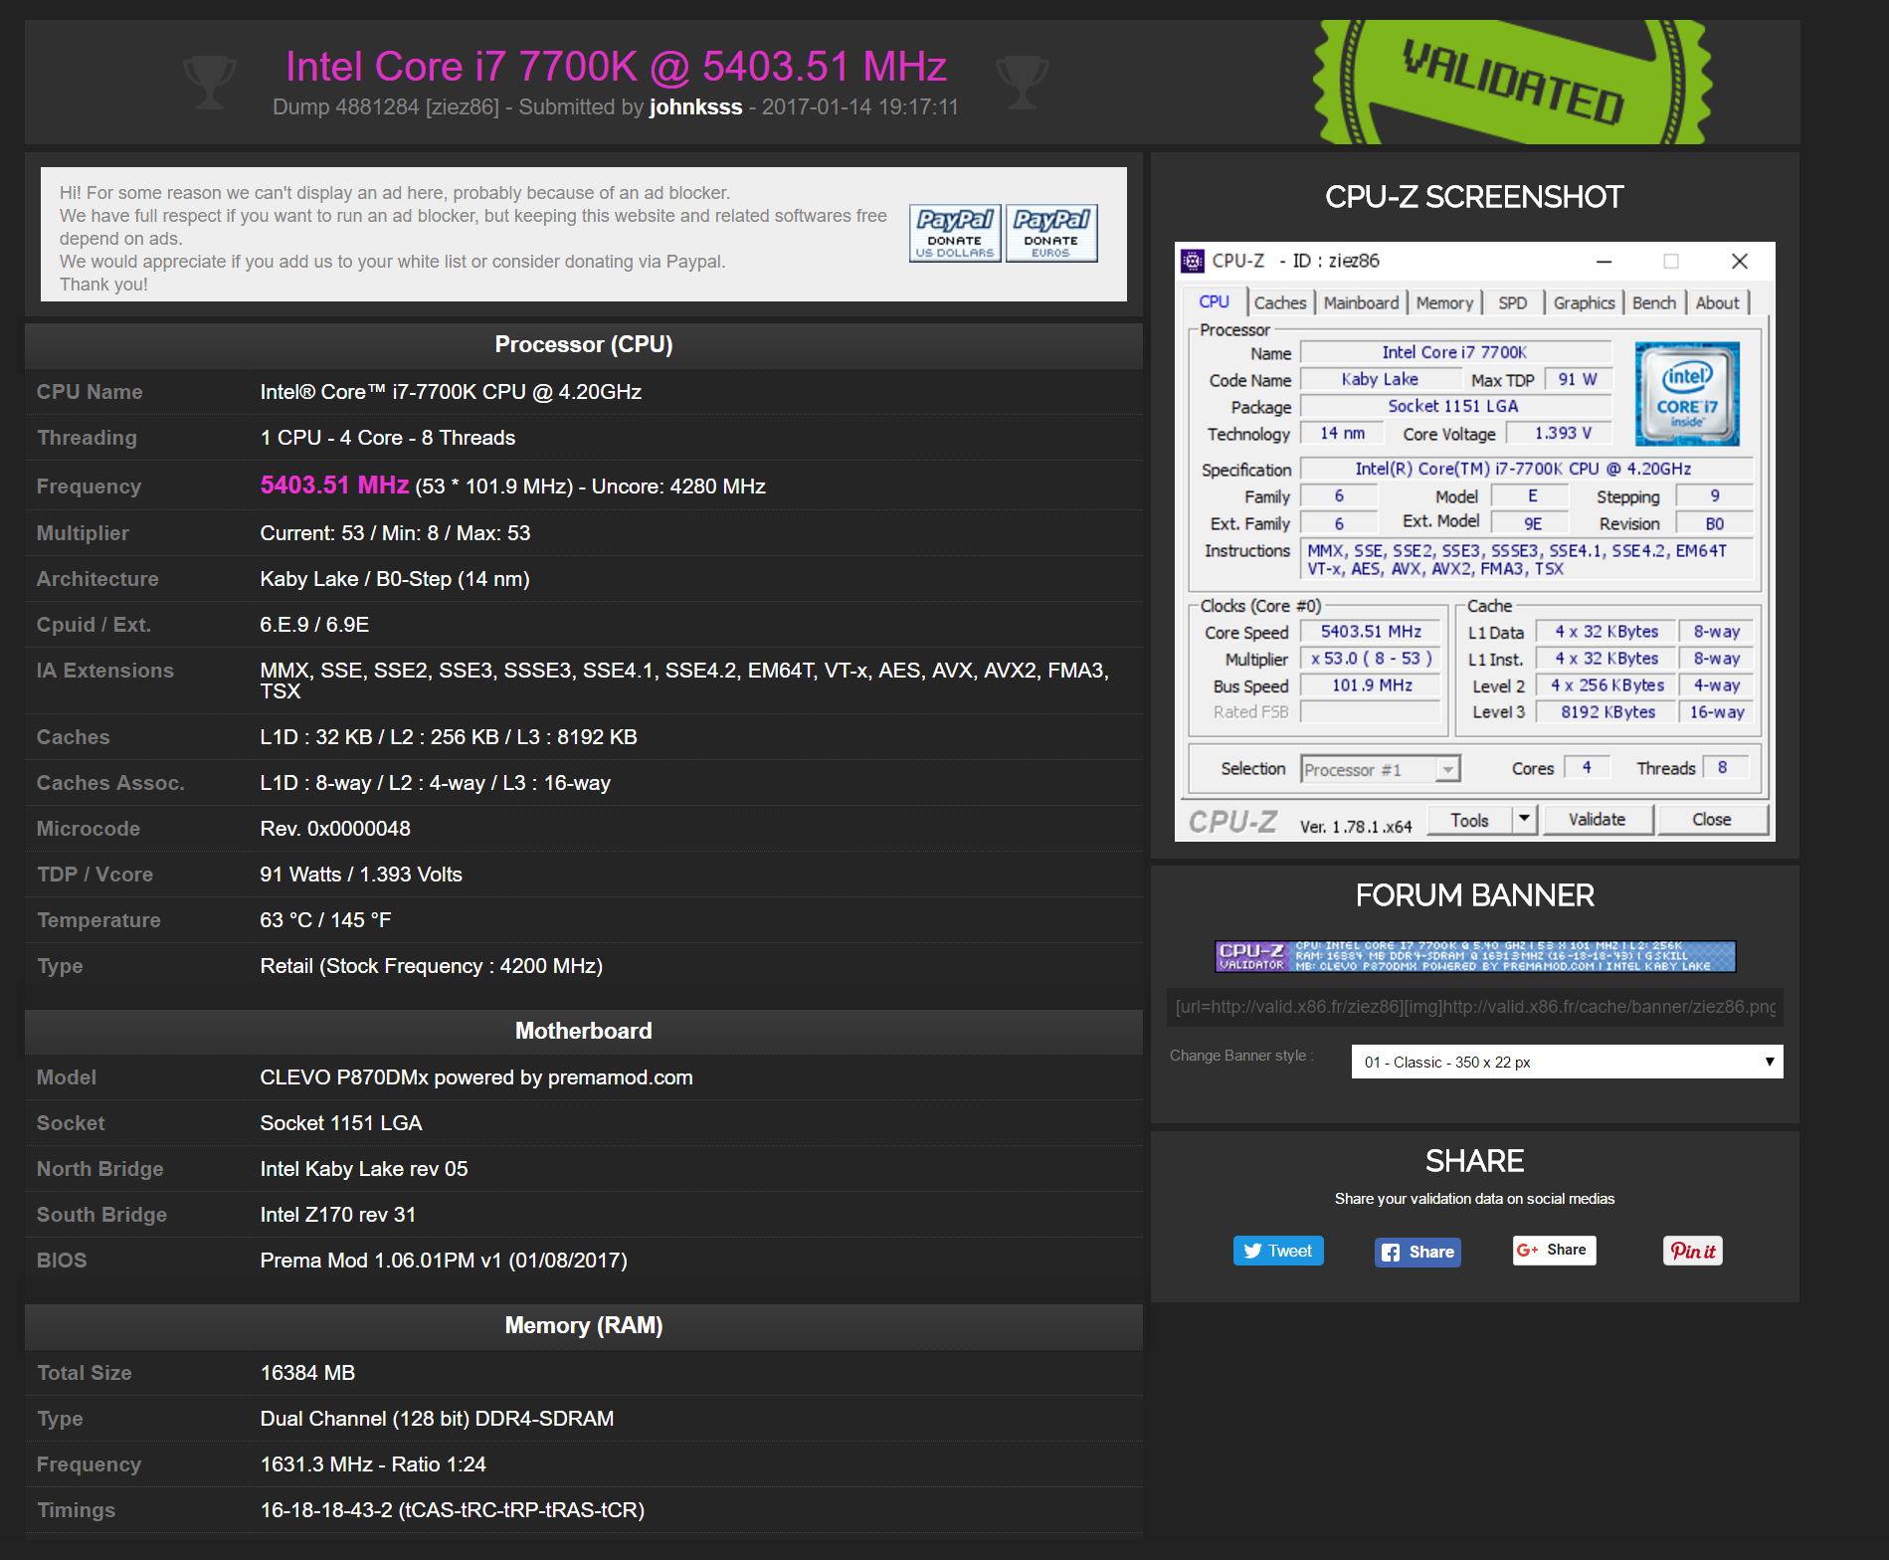Click the Threading value 1 CPU - 4 Core
The image size is (1889, 1560).
pos(388,438)
